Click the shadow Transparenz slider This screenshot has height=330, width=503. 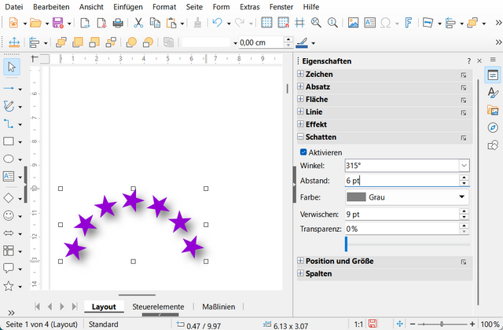(407, 244)
